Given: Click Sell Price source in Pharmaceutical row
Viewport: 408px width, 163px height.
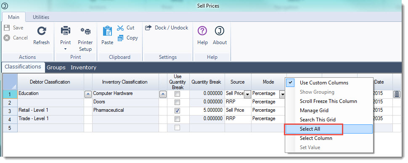Looking at the screenshot, I should (x=238, y=111).
